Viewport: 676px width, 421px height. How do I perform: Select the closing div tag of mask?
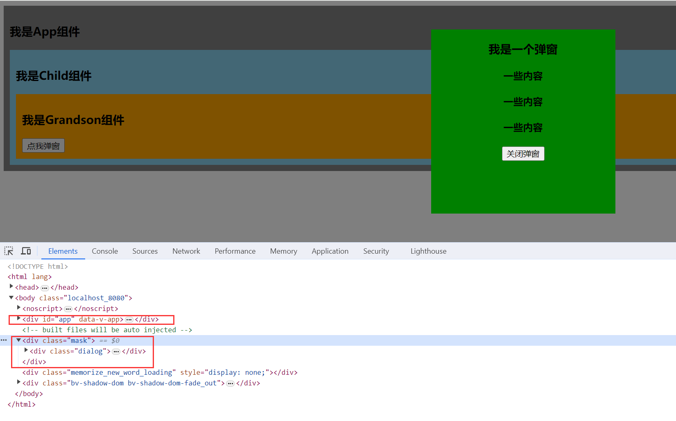point(34,362)
